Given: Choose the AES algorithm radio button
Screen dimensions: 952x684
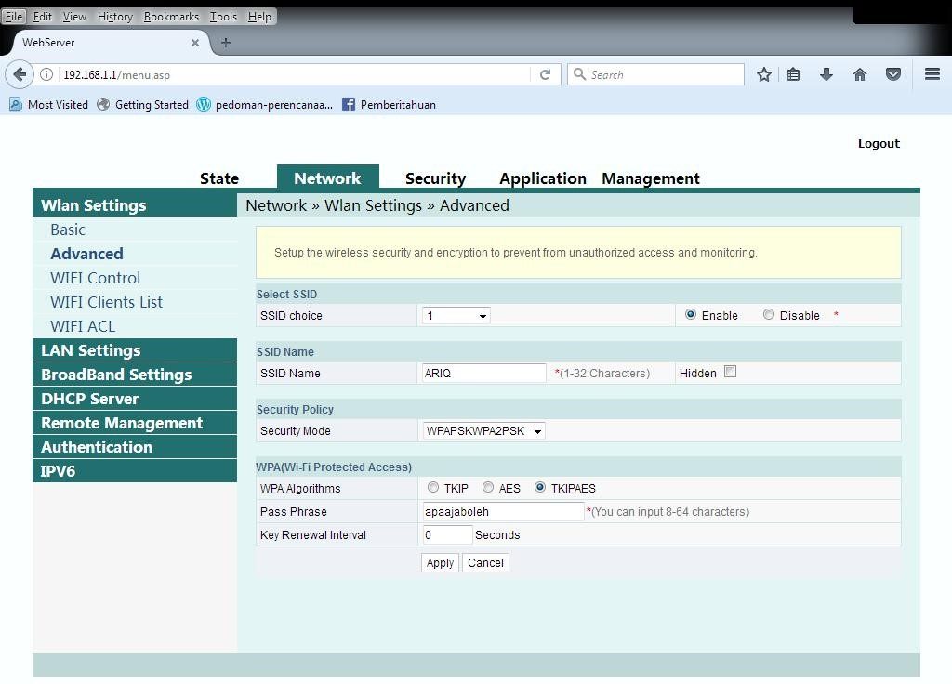Looking at the screenshot, I should click(488, 487).
